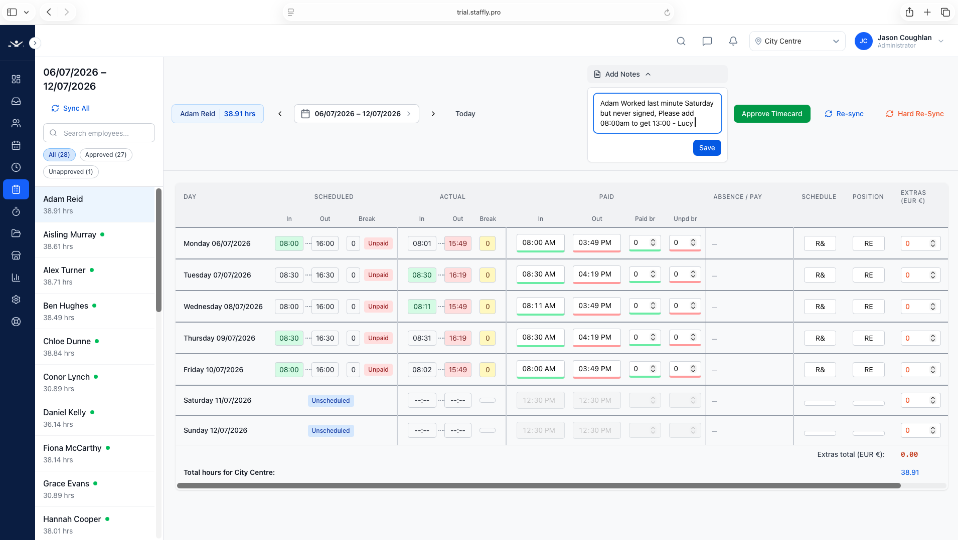Open the inbox icon in sidebar
Screen dimensions: 958x540
16,101
